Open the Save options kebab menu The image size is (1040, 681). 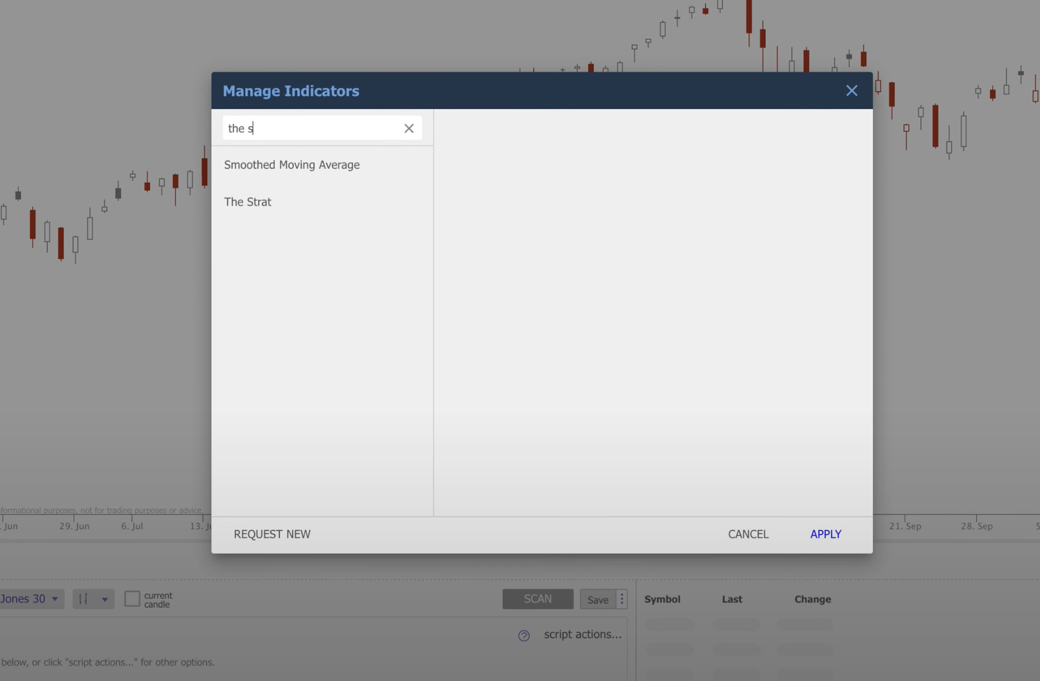621,598
